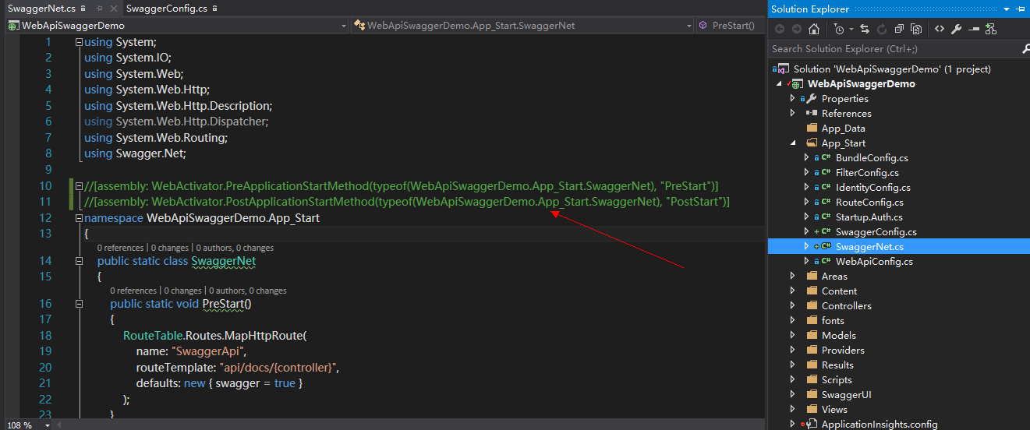The width and height of the screenshot is (1030, 430).
Task: Click the "SwaggerApi" string literal on line 19
Action: [x=209, y=351]
